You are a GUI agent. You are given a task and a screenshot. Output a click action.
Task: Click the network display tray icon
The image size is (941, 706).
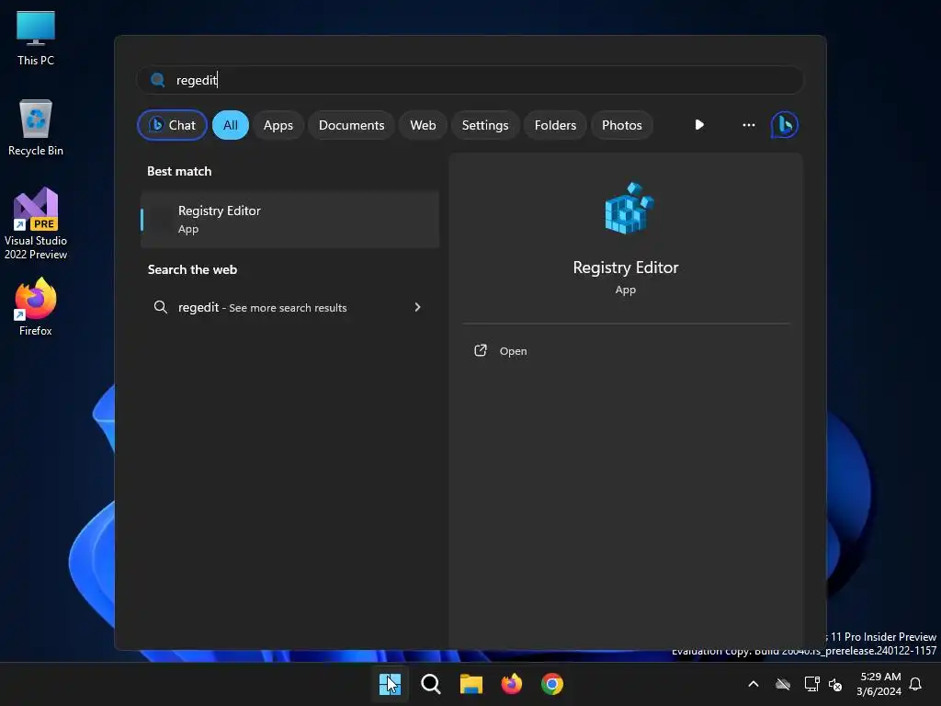812,684
